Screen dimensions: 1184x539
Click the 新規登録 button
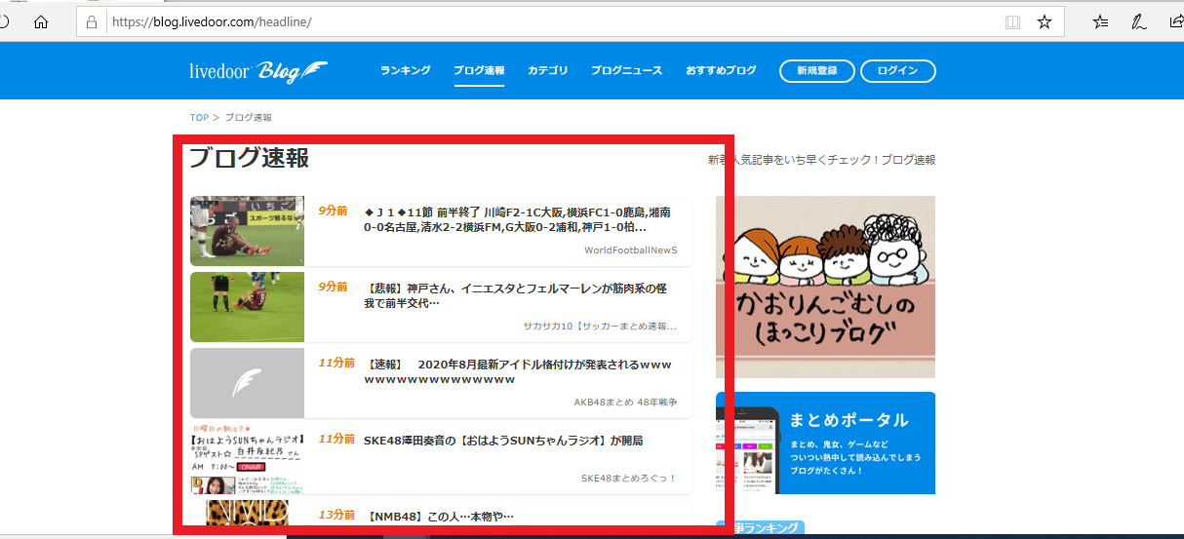pos(817,71)
